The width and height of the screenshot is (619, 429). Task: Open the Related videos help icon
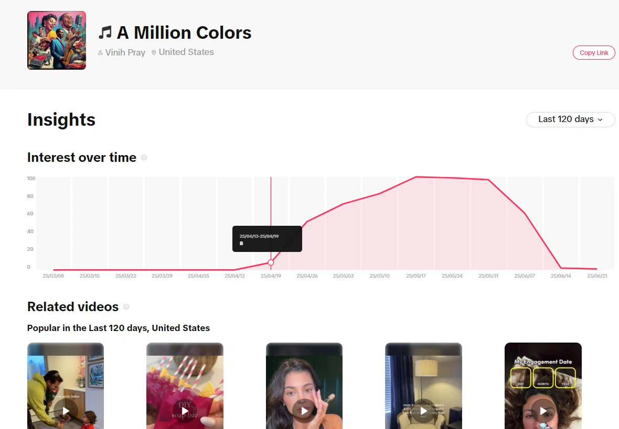(126, 307)
